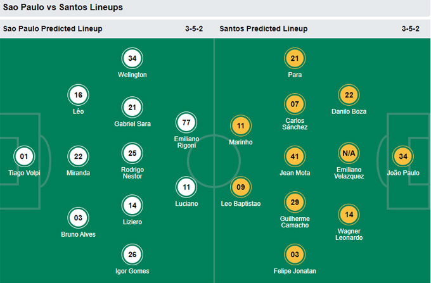Click the Wagner Leonardo name label
Image resolution: width=431 pixels, height=283 pixels.
(349, 234)
